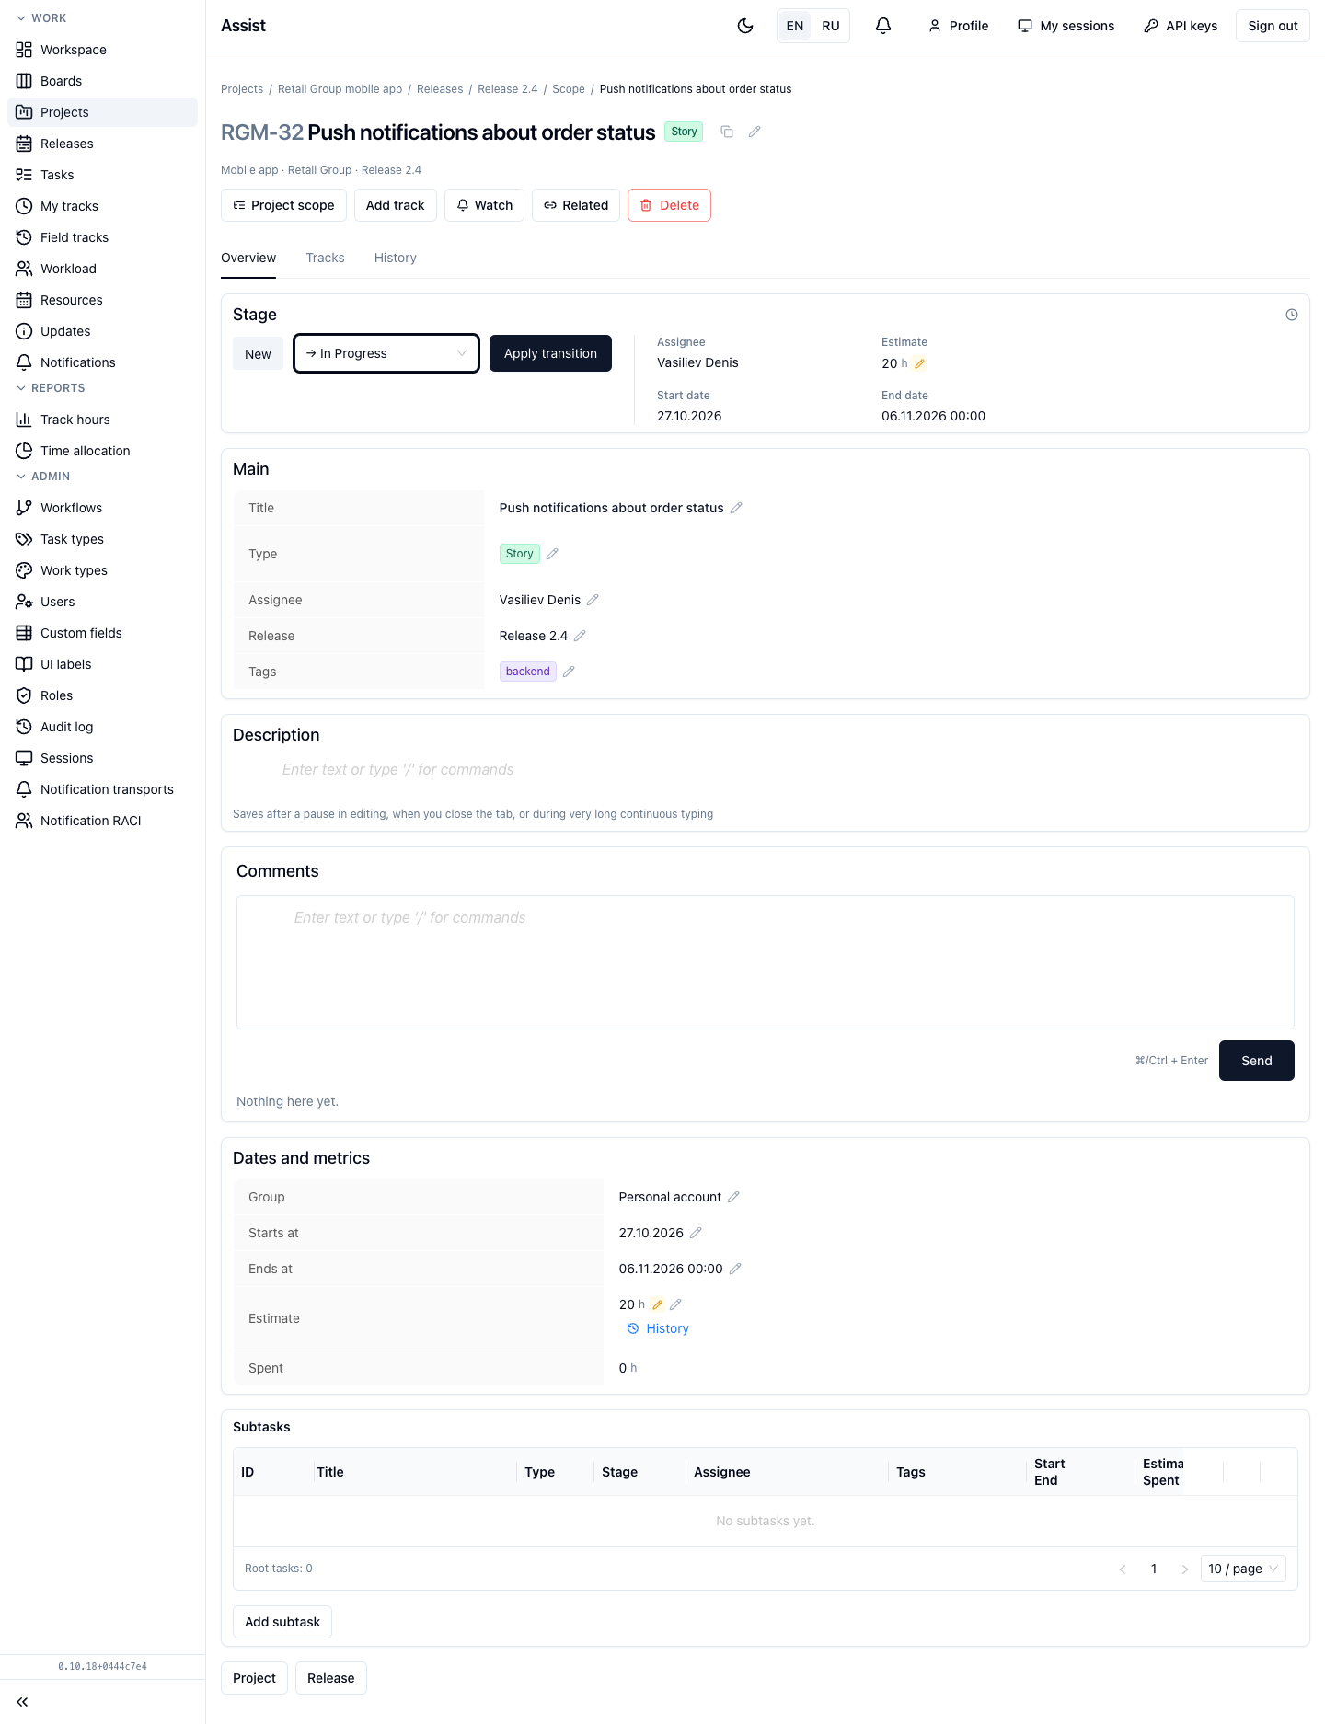Switch to the Tracks tab
The width and height of the screenshot is (1325, 1724).
click(x=326, y=258)
